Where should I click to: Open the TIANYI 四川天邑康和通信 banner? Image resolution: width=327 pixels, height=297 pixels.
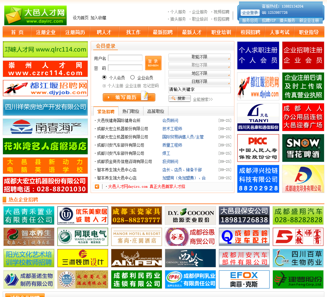tap(258, 117)
